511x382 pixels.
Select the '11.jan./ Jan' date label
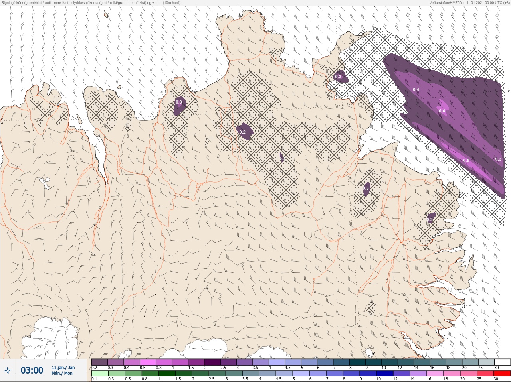coord(63,368)
